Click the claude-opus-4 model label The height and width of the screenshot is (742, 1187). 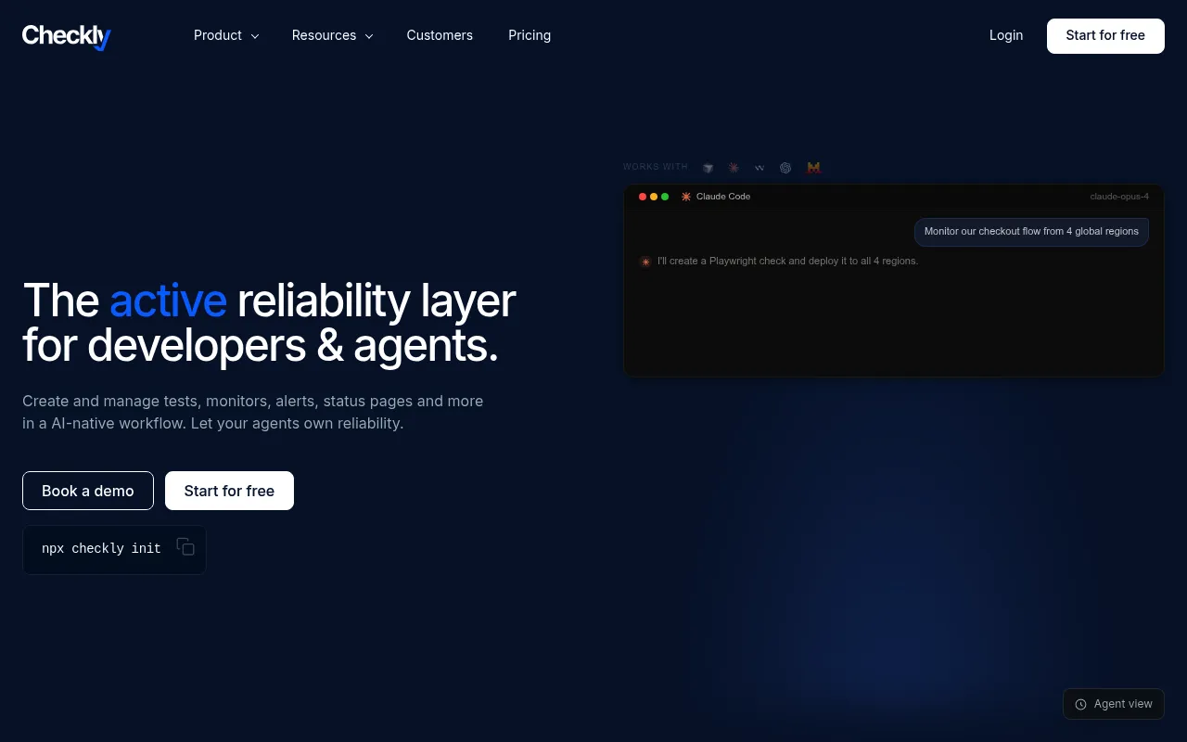(1119, 197)
